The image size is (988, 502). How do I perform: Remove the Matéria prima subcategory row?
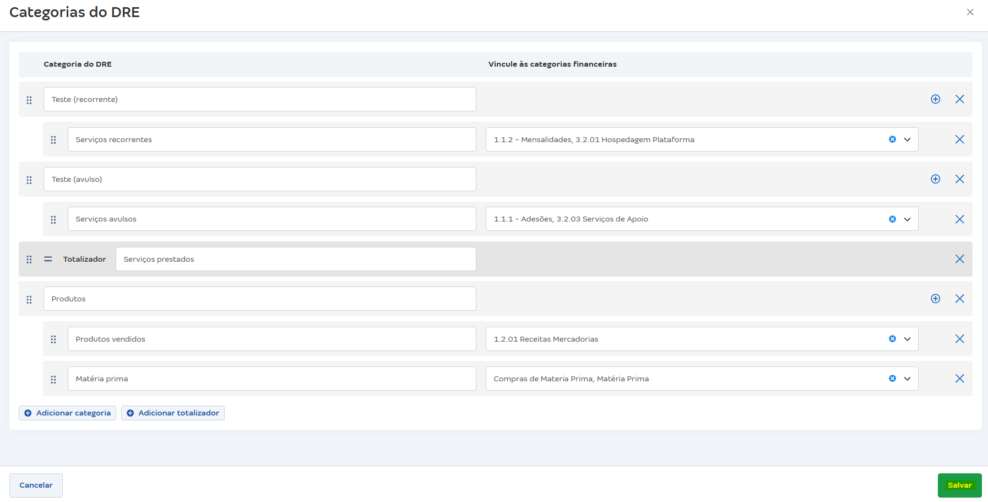click(959, 379)
